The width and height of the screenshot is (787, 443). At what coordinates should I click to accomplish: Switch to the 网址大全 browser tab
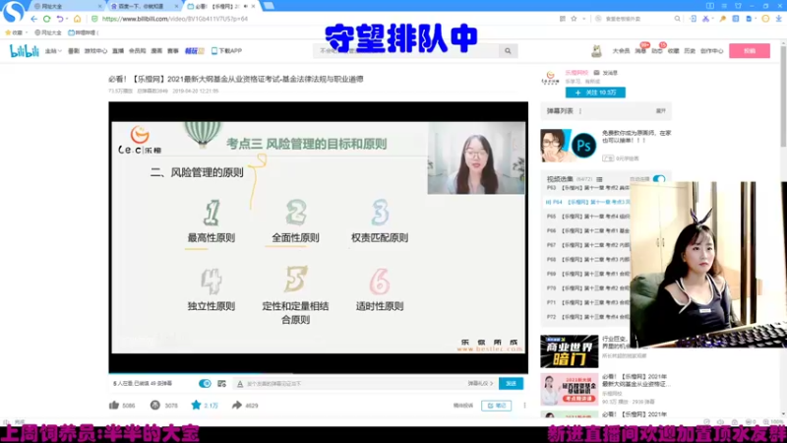point(65,7)
